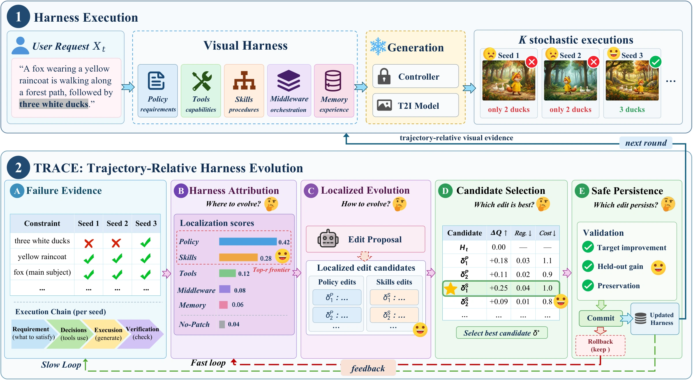Click the user avatar icon by User Request
The height and width of the screenshot is (380, 693).
[20, 46]
